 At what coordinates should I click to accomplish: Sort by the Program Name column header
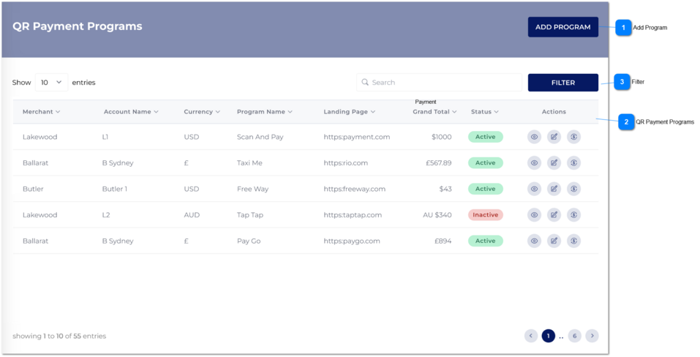point(264,112)
